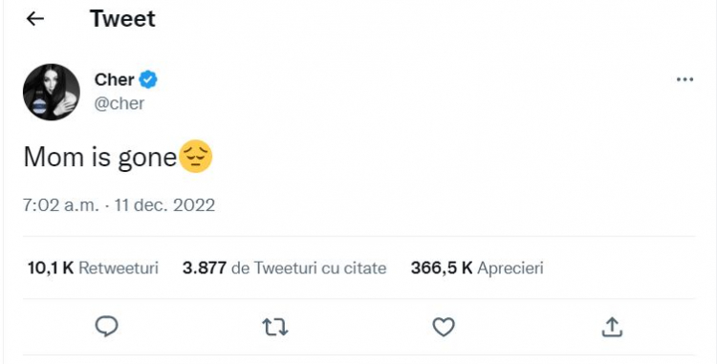Open 3.877 Tweeturi cu citate

point(285,268)
